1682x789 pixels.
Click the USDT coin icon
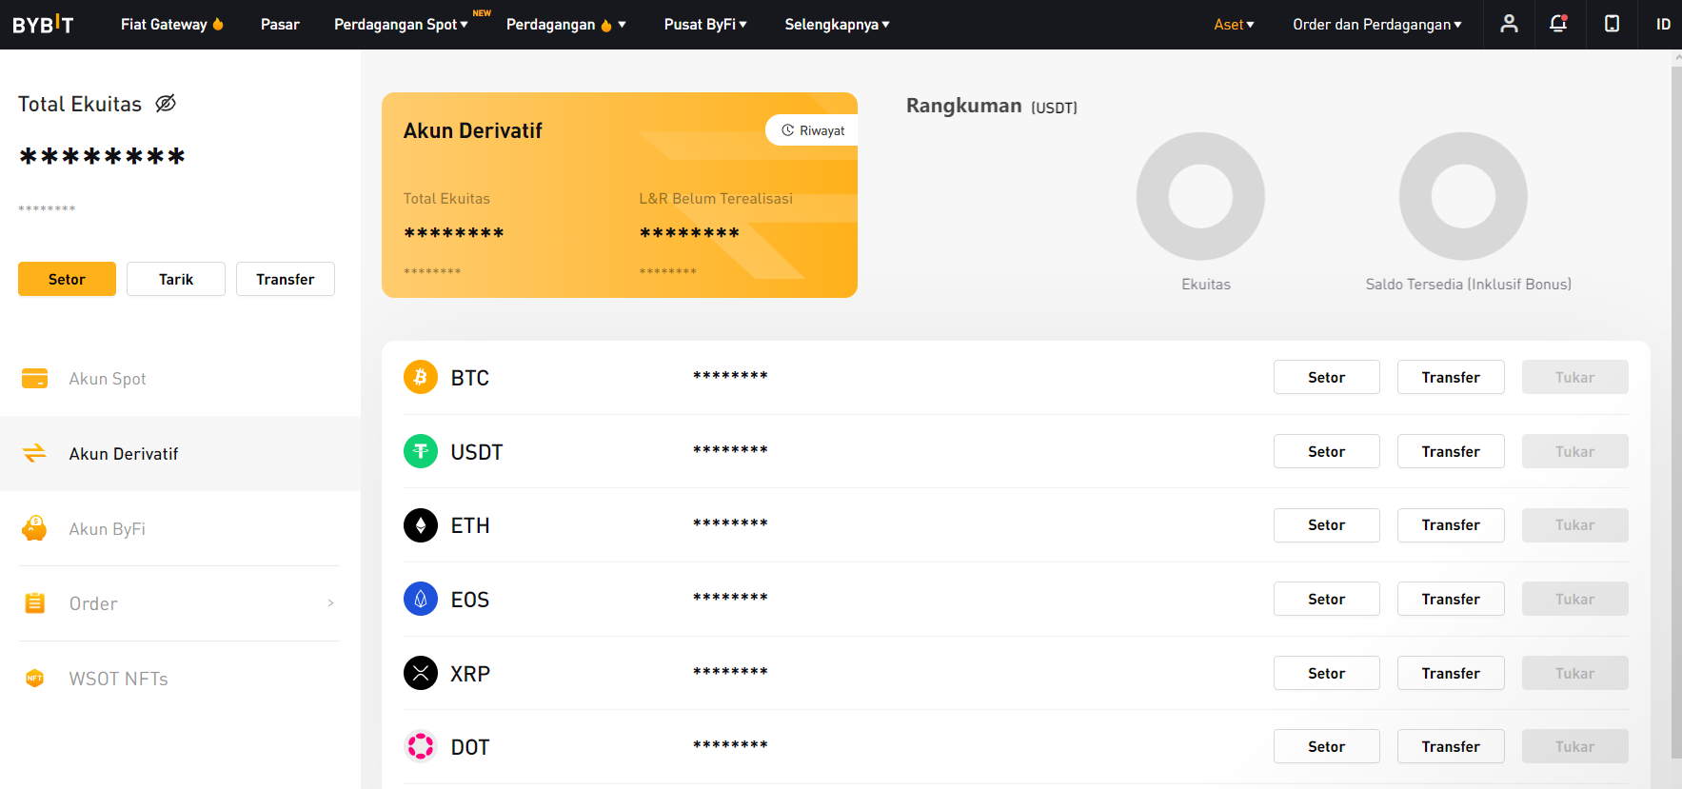(x=421, y=451)
